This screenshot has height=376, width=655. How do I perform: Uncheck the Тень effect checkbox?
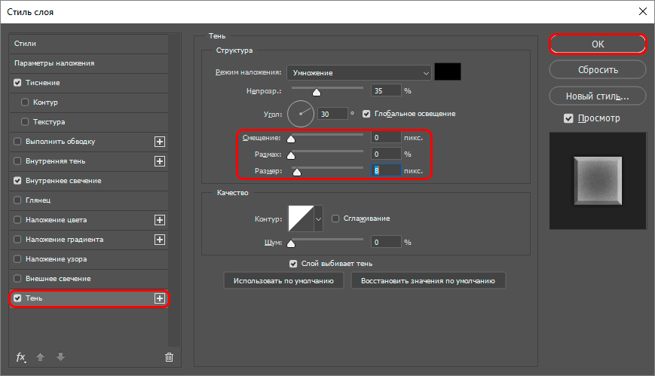[17, 298]
